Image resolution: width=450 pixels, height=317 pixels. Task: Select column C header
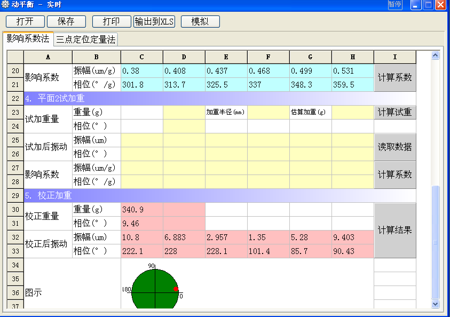point(142,57)
